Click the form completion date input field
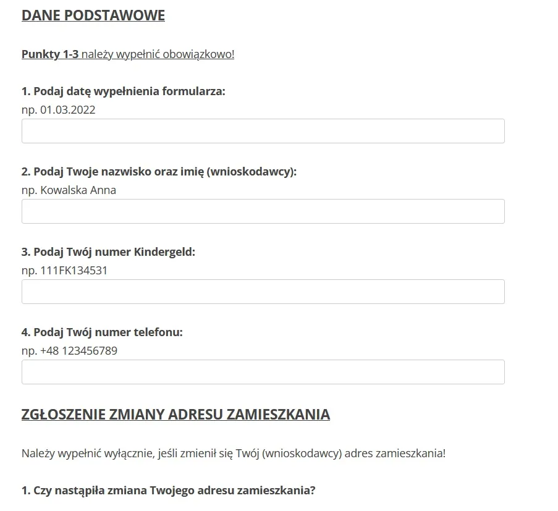This screenshot has width=558, height=511. tap(263, 131)
